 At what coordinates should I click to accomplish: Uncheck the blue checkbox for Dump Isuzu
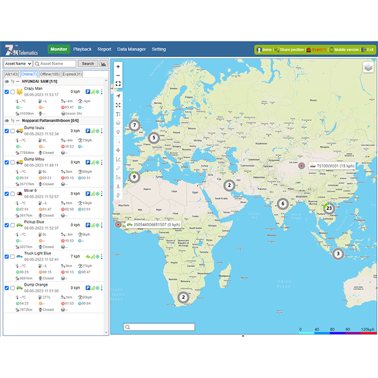point(6,131)
